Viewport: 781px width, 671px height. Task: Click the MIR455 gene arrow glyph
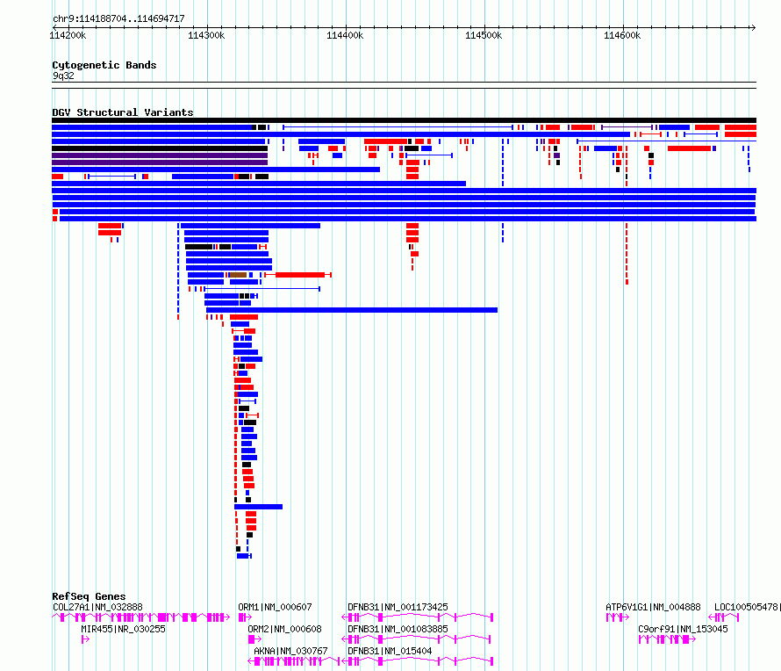click(x=85, y=639)
